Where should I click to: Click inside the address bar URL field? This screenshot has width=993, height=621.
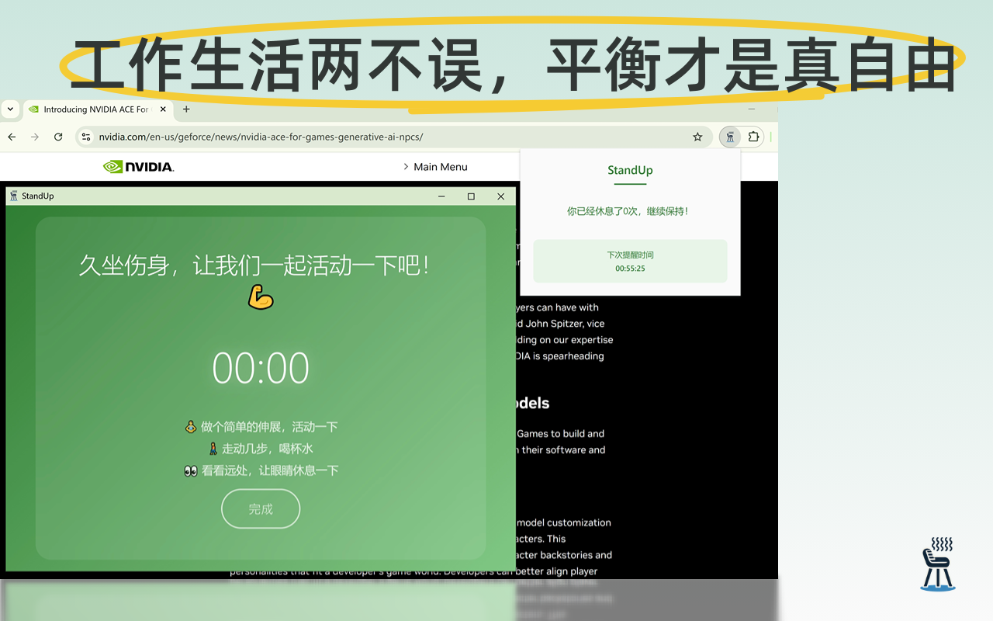click(310, 137)
